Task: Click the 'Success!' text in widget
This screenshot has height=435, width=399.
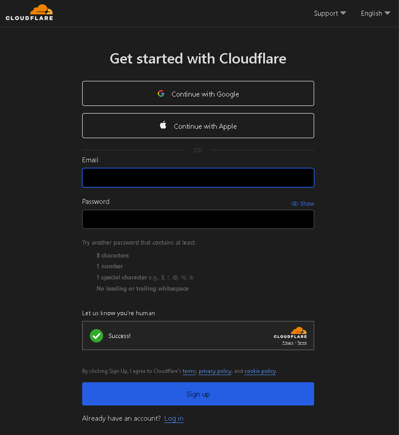Action: tap(120, 336)
